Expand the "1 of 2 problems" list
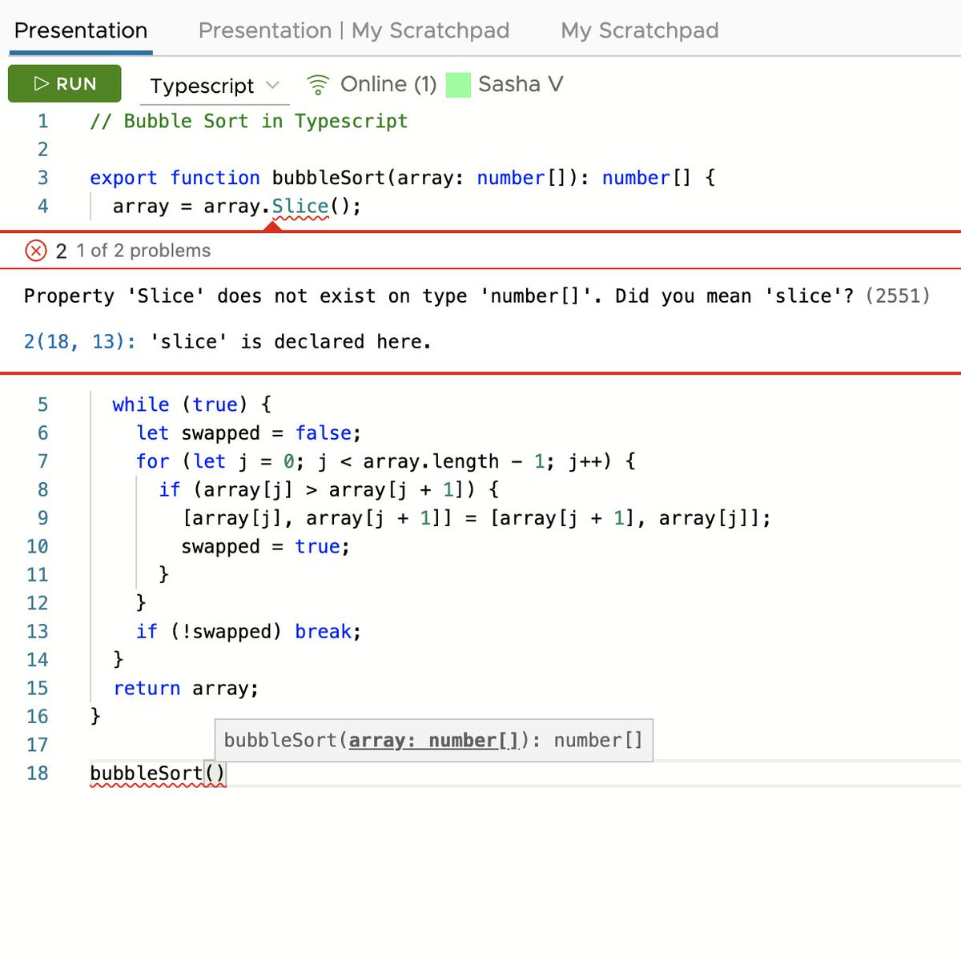Viewport: 961px width, 961px height. pyautogui.click(x=143, y=251)
